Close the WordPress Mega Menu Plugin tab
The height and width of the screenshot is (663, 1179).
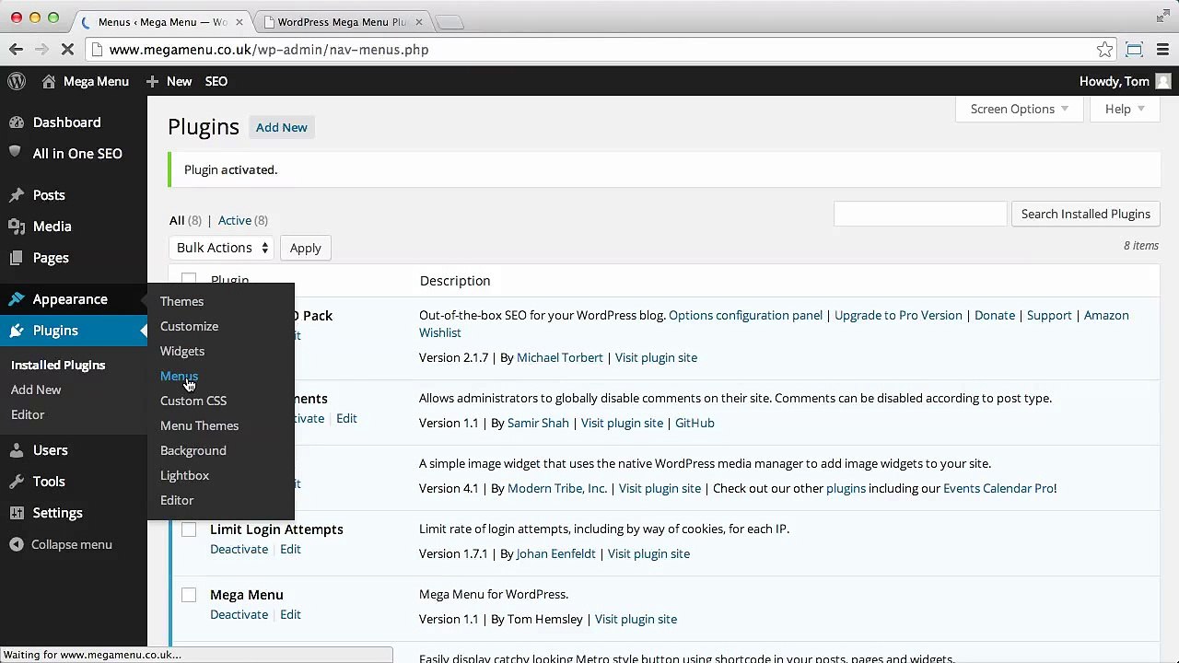tap(418, 21)
